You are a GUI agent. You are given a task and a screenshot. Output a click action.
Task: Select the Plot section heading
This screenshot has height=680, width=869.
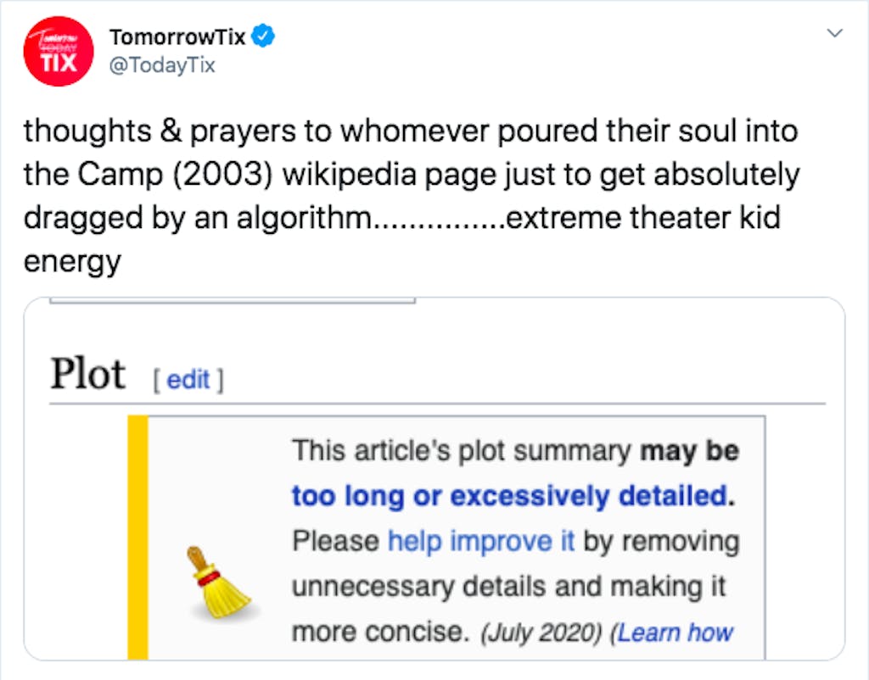(x=87, y=375)
